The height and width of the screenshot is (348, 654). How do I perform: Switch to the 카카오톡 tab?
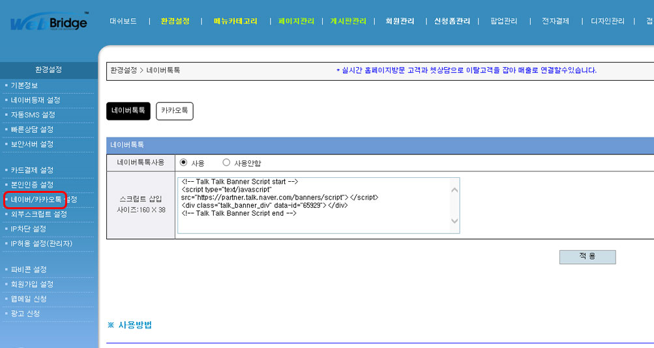tap(174, 111)
